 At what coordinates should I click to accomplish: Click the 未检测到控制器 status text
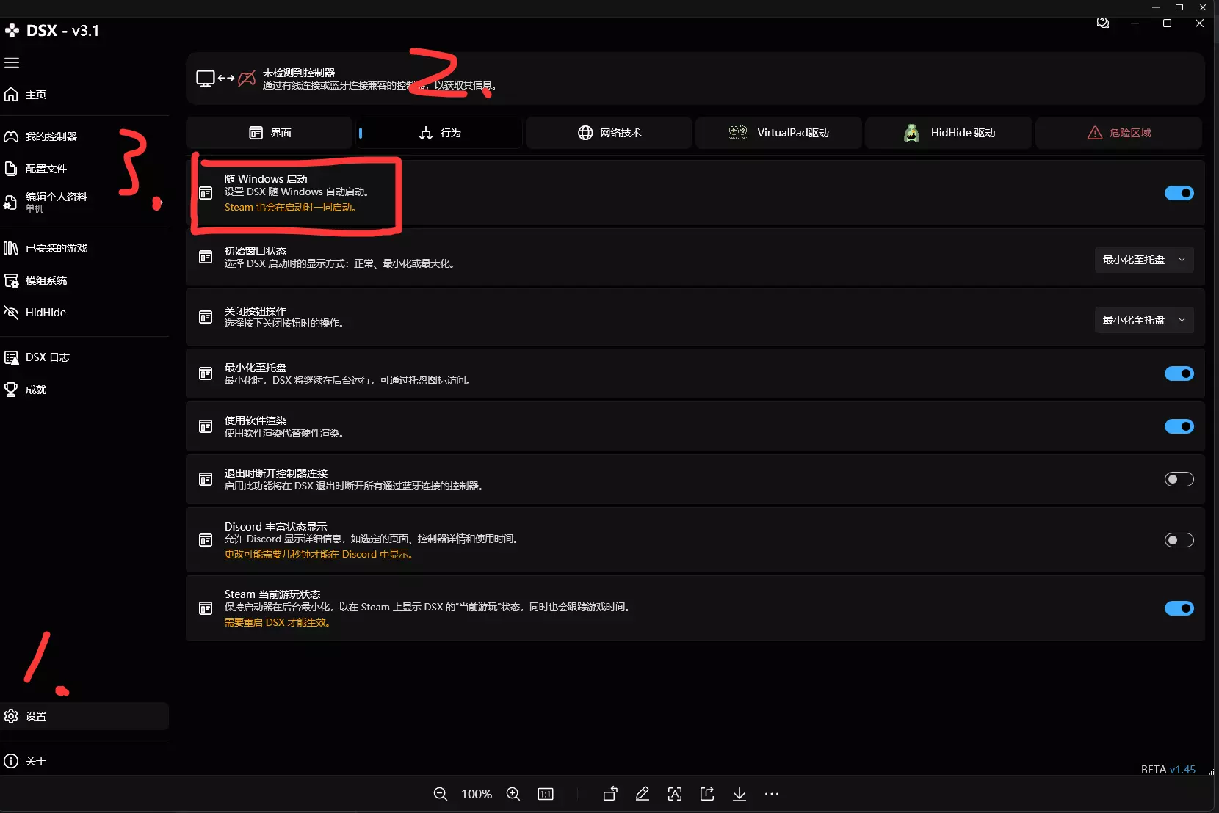pos(299,73)
